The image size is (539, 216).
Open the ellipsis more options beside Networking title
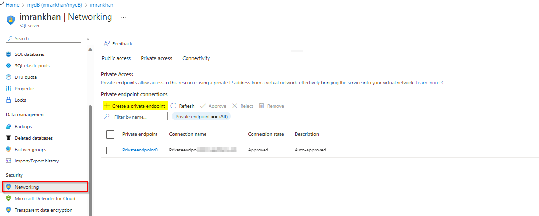pyautogui.click(x=124, y=17)
